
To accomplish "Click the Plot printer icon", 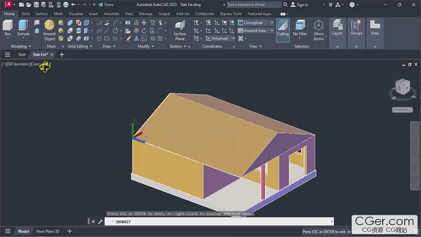I will click(66, 5).
